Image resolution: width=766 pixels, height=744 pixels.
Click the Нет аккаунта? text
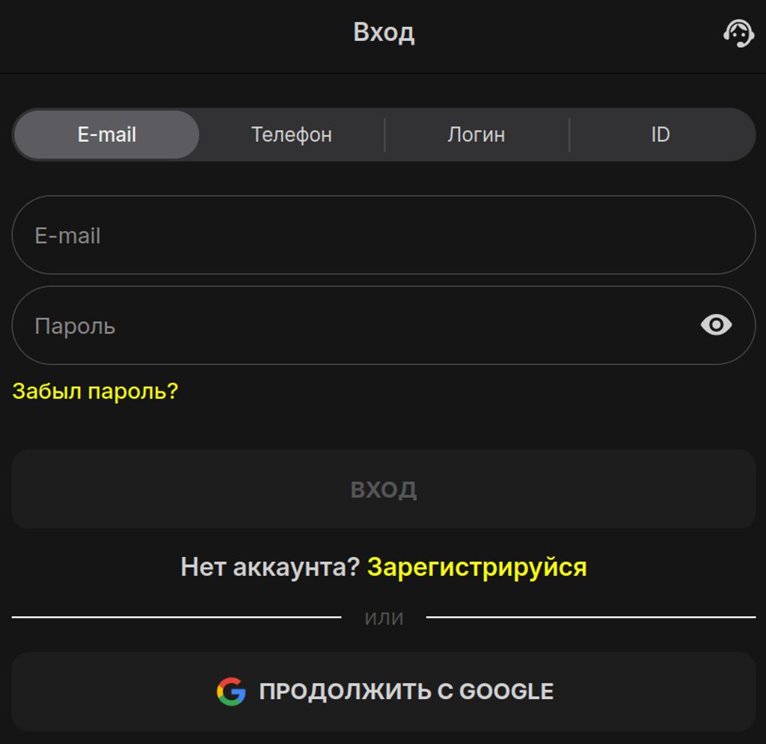point(270,567)
